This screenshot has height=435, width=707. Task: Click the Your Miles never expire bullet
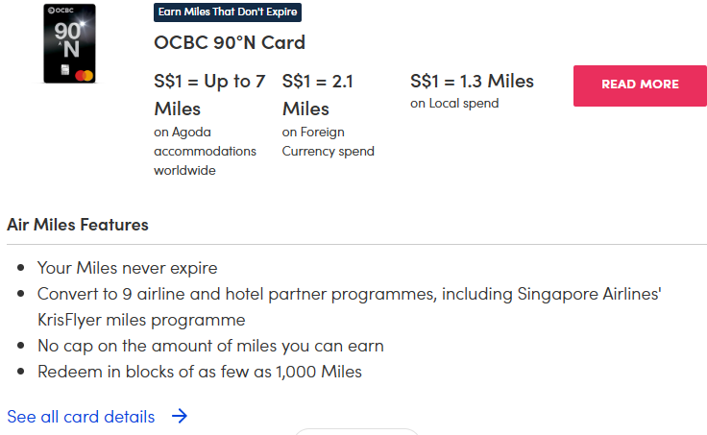(x=127, y=268)
